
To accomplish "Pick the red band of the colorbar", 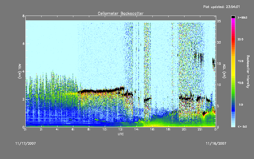I will coord(233,39).
